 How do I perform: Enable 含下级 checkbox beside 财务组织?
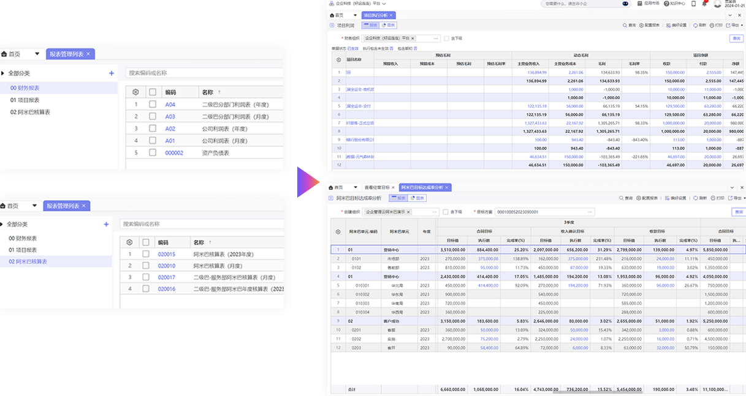(446, 38)
